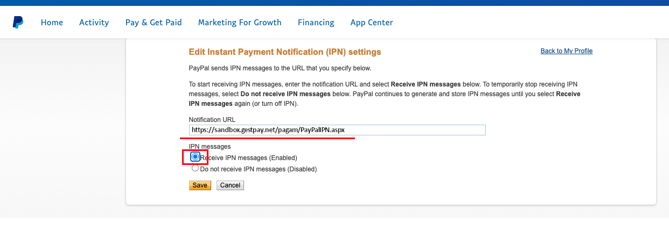Open Pay & Get Paid menu
Screen dimensions: 669x231
coord(154,23)
